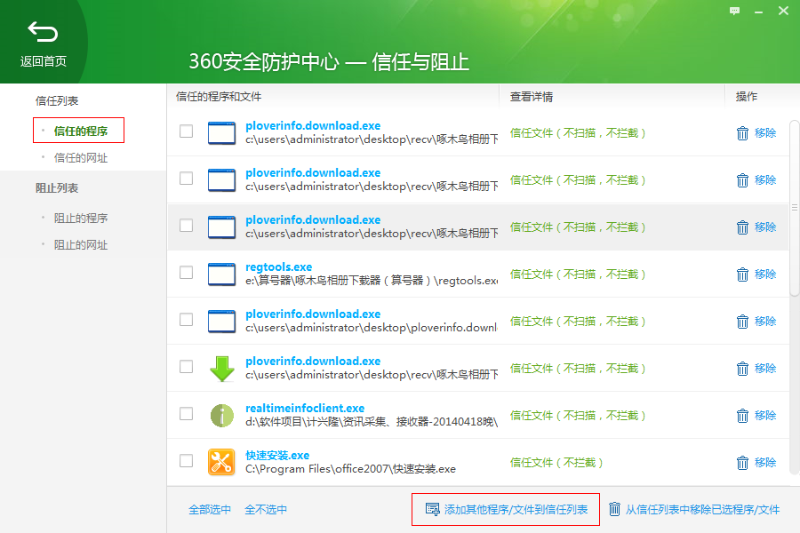Screen dimensions: 800x533
Task: Check the second ploverinfo.download.exe row's checkbox
Action: [x=187, y=178]
